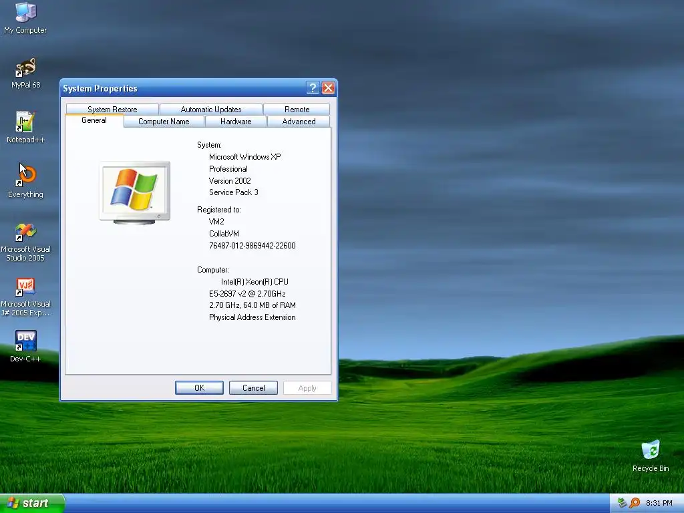Screen dimensions: 684x513
Task: Click the 8:31 PM taskbar clock
Action: [659, 503]
